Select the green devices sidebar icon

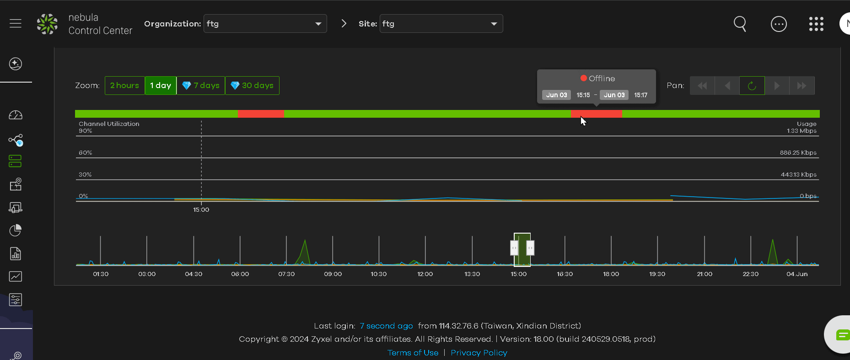pos(15,161)
